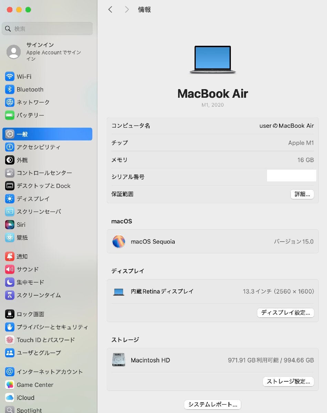Image resolution: width=327 pixels, height=413 pixels.
Task: Open Spotlight magnifier icon in sidebar
Action: click(10, 410)
